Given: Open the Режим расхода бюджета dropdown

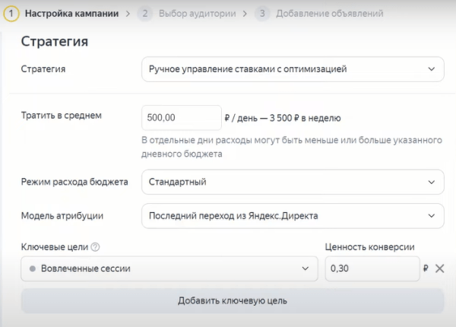Looking at the screenshot, I should [293, 182].
